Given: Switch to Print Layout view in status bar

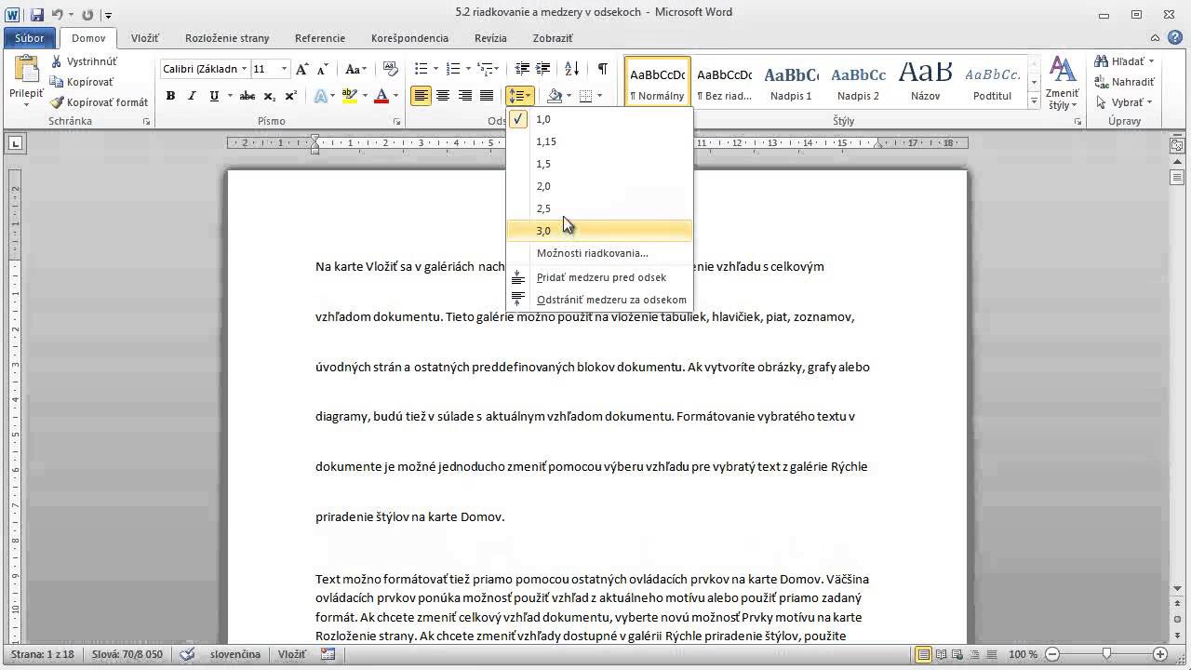Looking at the screenshot, I should pos(924,654).
